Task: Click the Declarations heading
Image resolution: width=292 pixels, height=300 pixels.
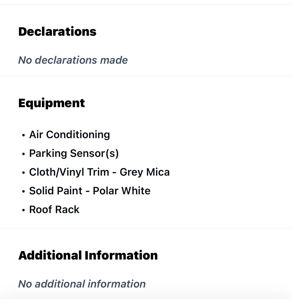Action: point(57,32)
